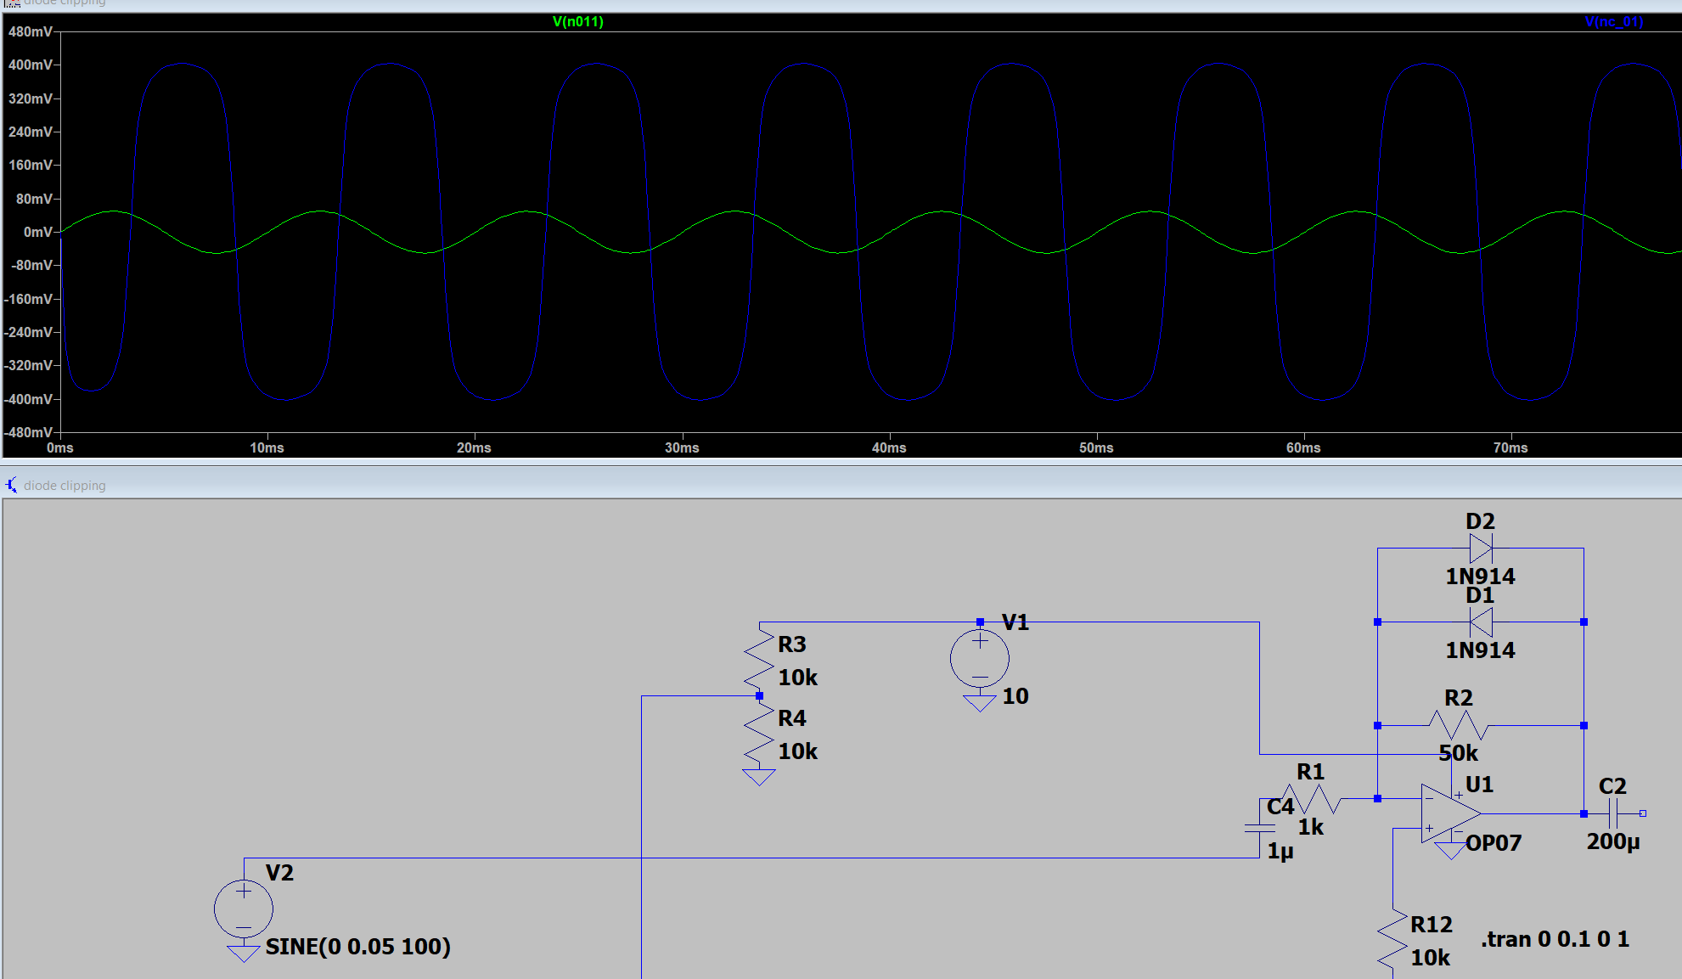Image resolution: width=1682 pixels, height=979 pixels.
Task: Click the C2 value 200µ
Action: pos(1613,841)
